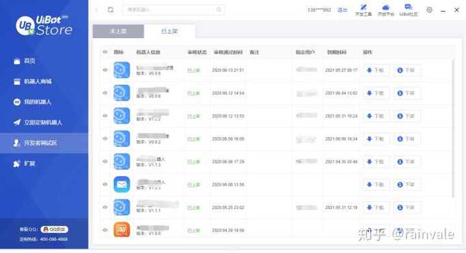Click the QQ交谈 customer service button

[55, 229]
